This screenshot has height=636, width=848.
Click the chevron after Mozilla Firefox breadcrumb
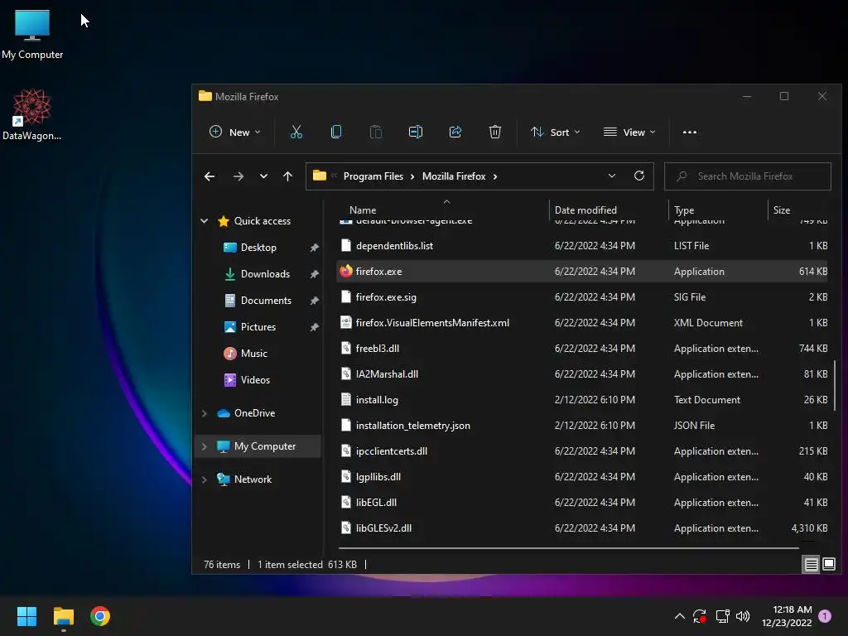point(495,176)
